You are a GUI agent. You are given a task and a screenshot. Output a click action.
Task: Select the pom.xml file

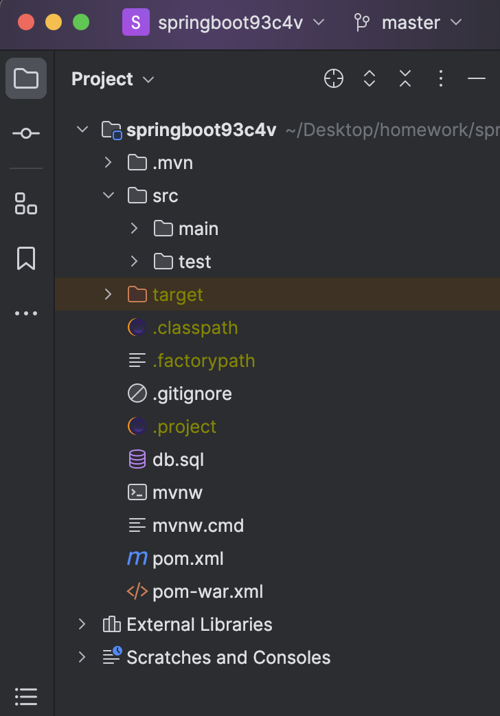click(187, 559)
